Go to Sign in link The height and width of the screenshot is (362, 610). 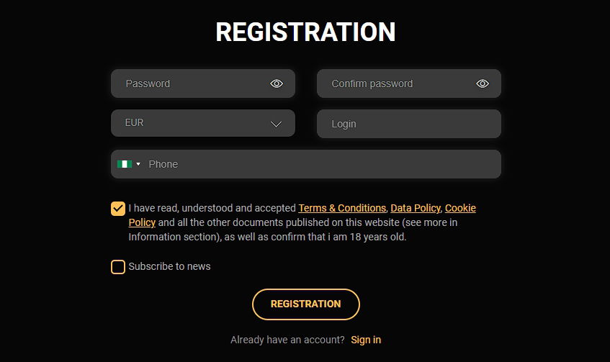tap(366, 340)
